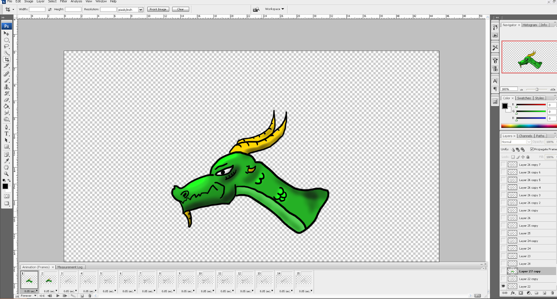Select the Healing Brush tool
This screenshot has height=299, width=557.
pos(6,74)
